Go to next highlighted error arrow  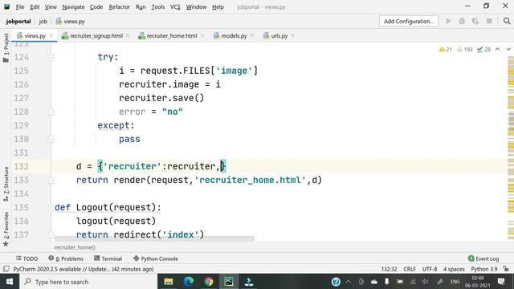tap(508, 49)
